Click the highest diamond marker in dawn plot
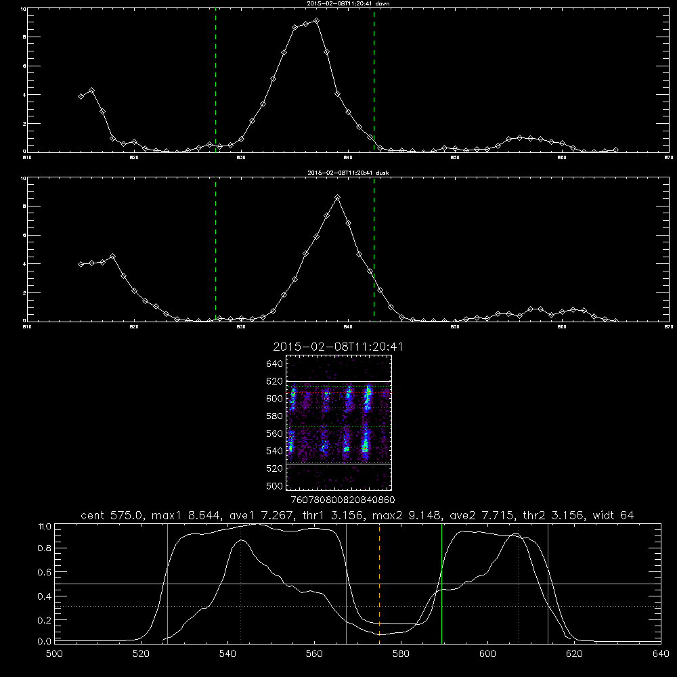The width and height of the screenshot is (677, 677). (316, 21)
